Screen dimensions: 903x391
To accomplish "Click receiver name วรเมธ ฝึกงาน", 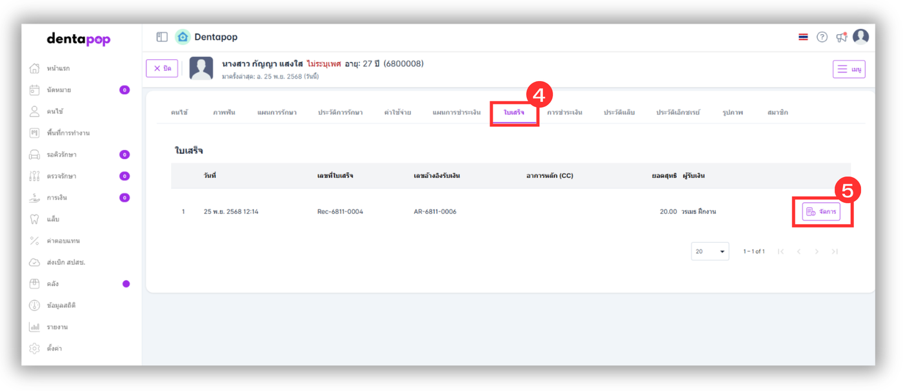I will [x=699, y=212].
